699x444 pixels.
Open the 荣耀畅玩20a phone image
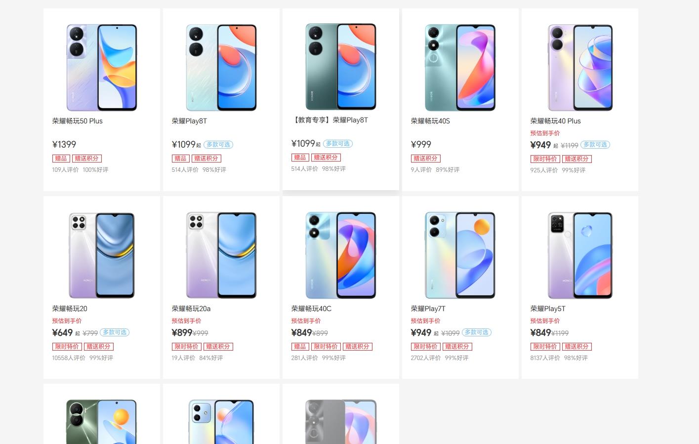(x=221, y=255)
